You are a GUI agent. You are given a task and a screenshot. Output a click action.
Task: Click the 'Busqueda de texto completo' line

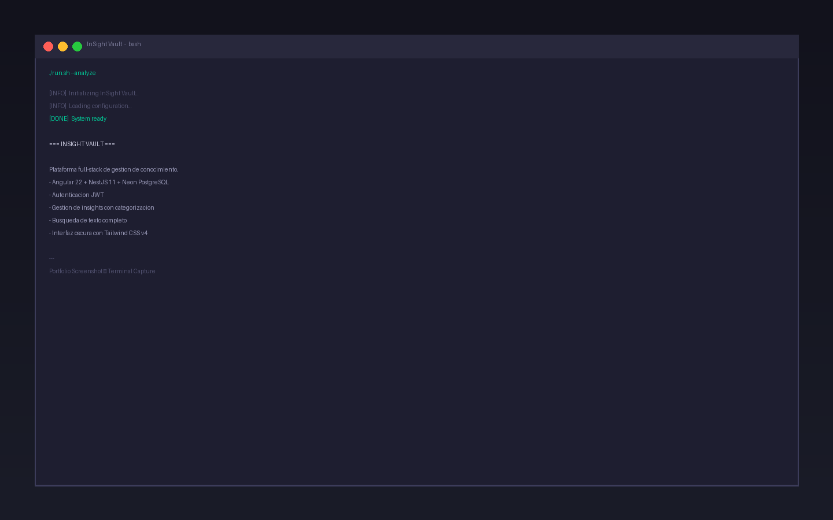click(x=88, y=220)
